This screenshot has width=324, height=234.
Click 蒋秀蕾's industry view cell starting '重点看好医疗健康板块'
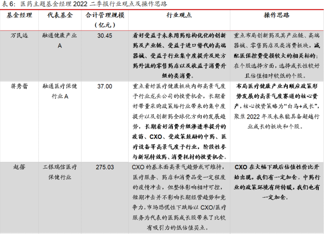[x=179, y=122]
